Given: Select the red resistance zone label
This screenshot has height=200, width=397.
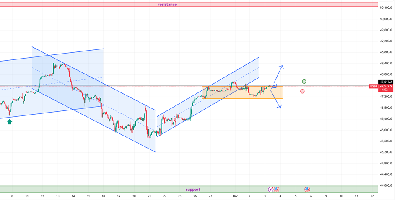Looking at the screenshot, I should [x=167, y=4].
